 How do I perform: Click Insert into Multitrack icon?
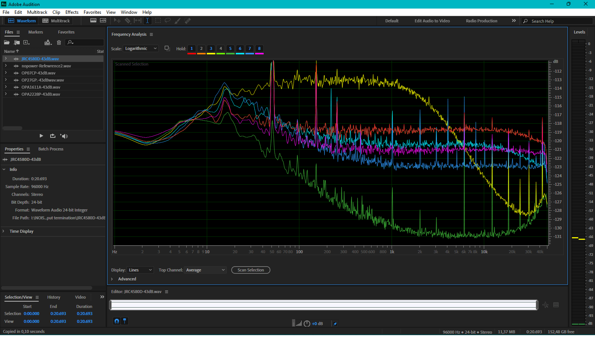[x=48, y=42]
